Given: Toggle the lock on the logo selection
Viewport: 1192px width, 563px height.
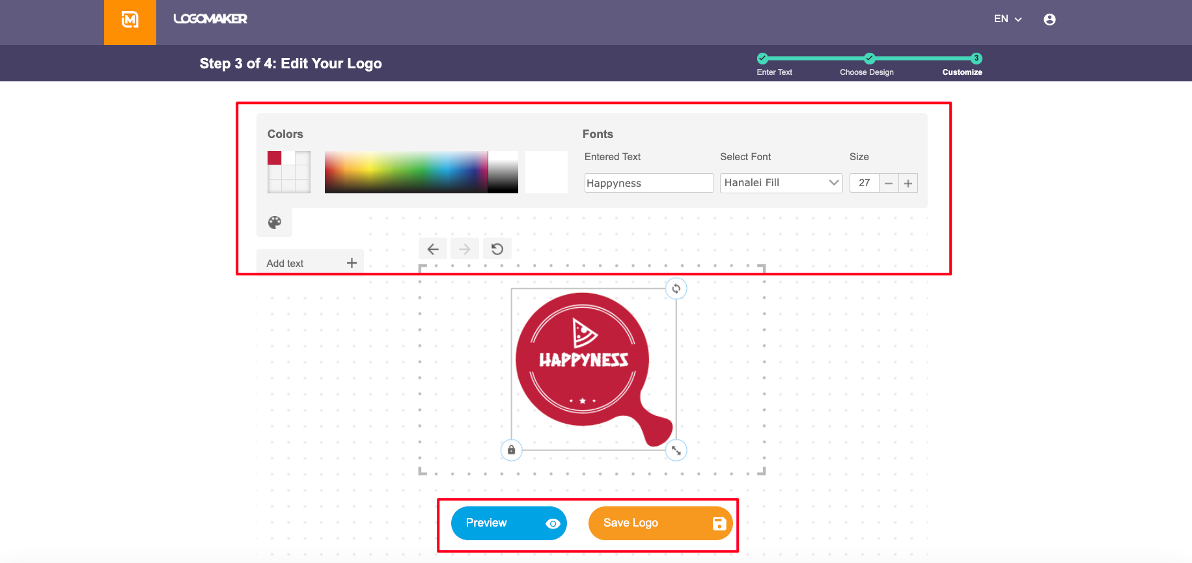Looking at the screenshot, I should tap(512, 450).
